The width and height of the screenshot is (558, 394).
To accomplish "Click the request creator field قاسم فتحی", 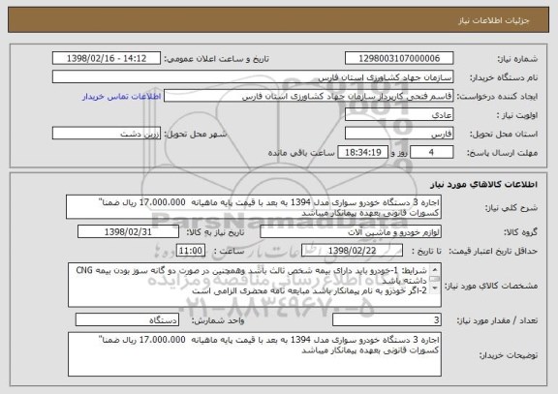I will point(308,96).
